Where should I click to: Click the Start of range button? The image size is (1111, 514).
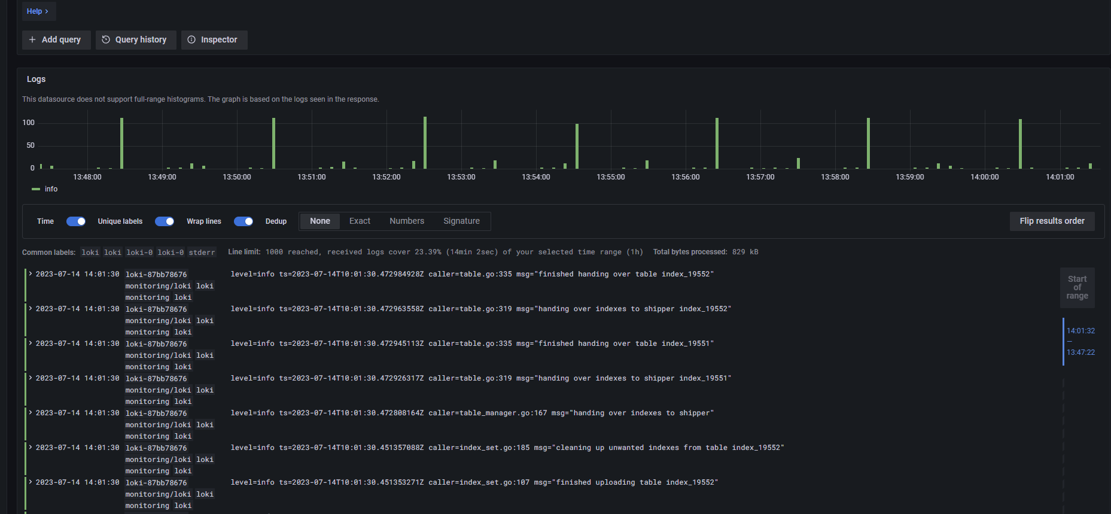[x=1077, y=288]
